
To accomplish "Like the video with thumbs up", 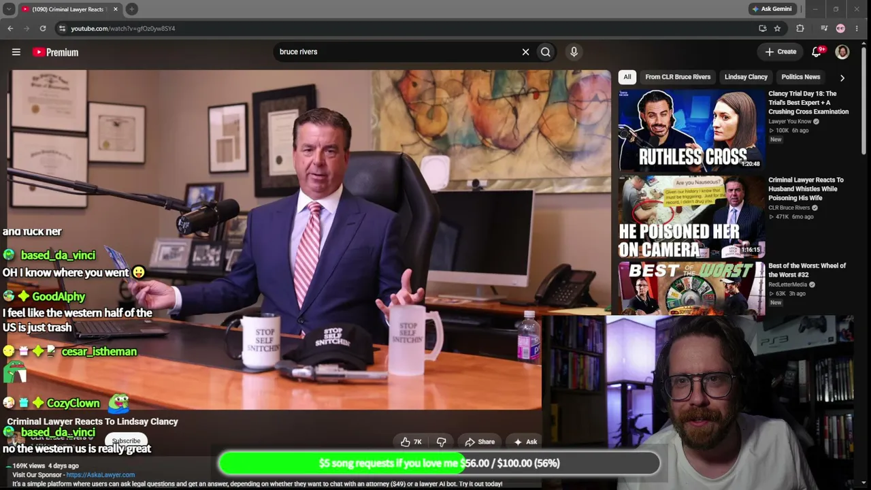I will point(406,442).
